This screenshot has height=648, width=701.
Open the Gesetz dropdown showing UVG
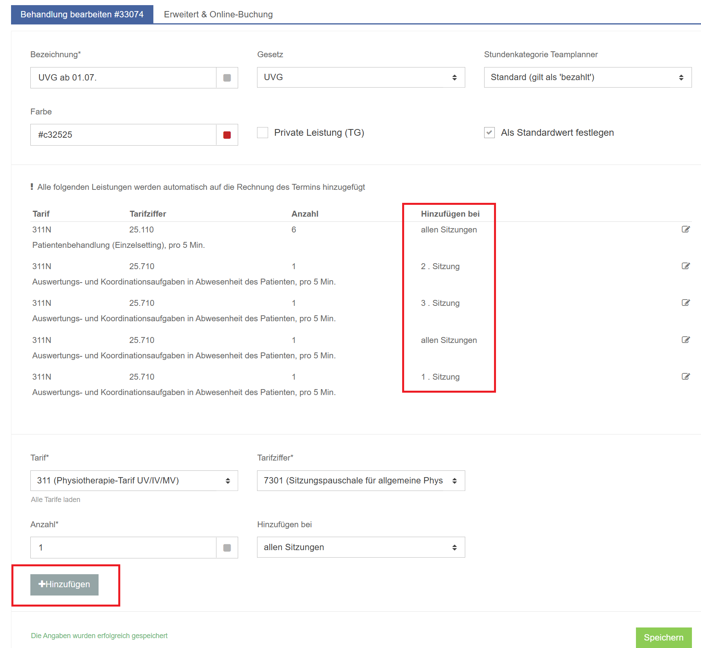click(361, 77)
